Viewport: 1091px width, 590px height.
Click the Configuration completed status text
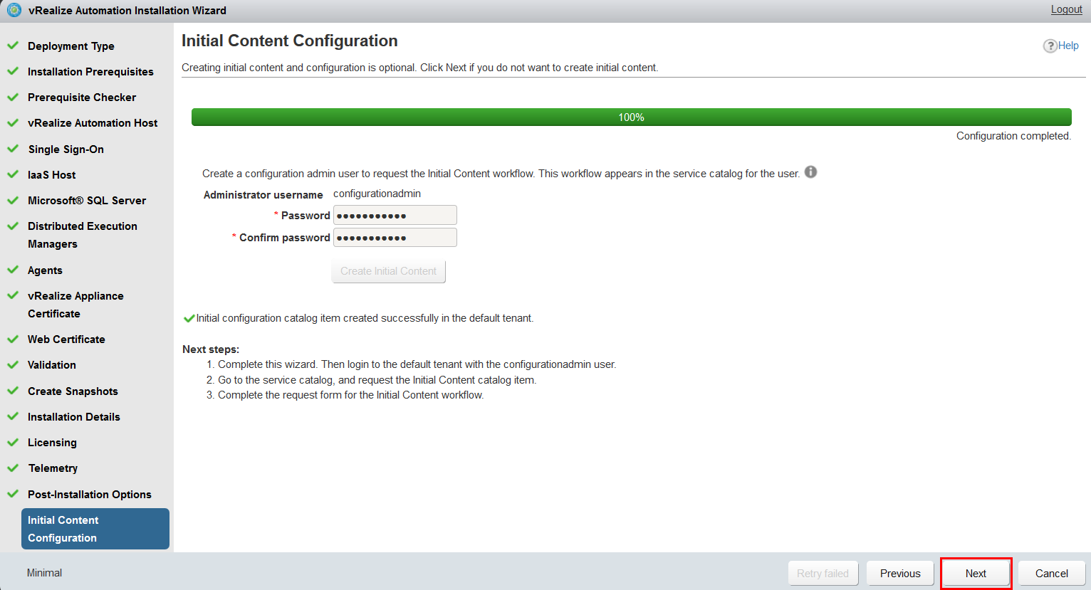(x=1013, y=136)
